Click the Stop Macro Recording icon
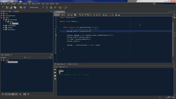176x99 pixels. coord(112,15)
